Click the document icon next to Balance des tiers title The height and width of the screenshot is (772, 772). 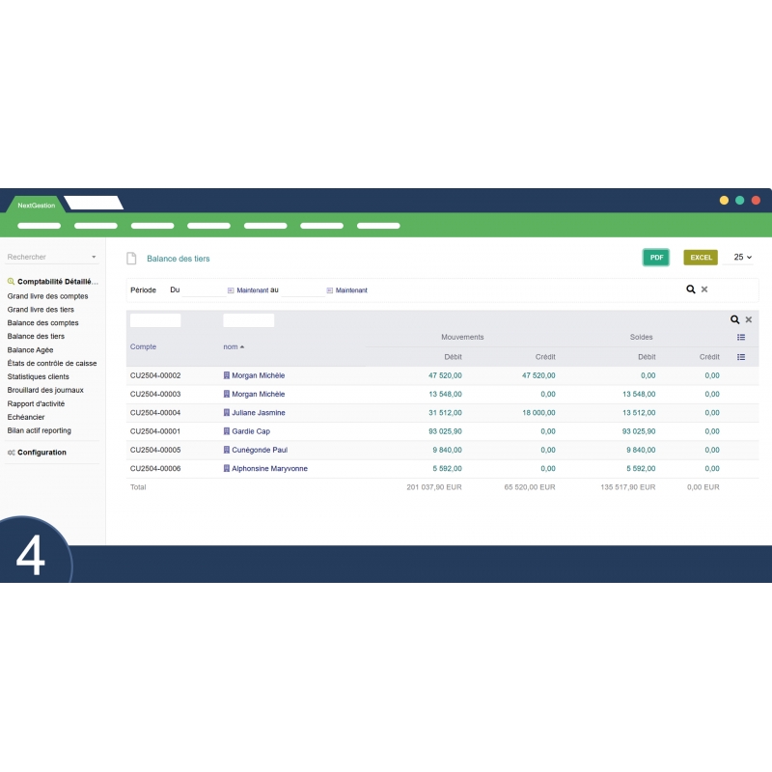(132, 259)
